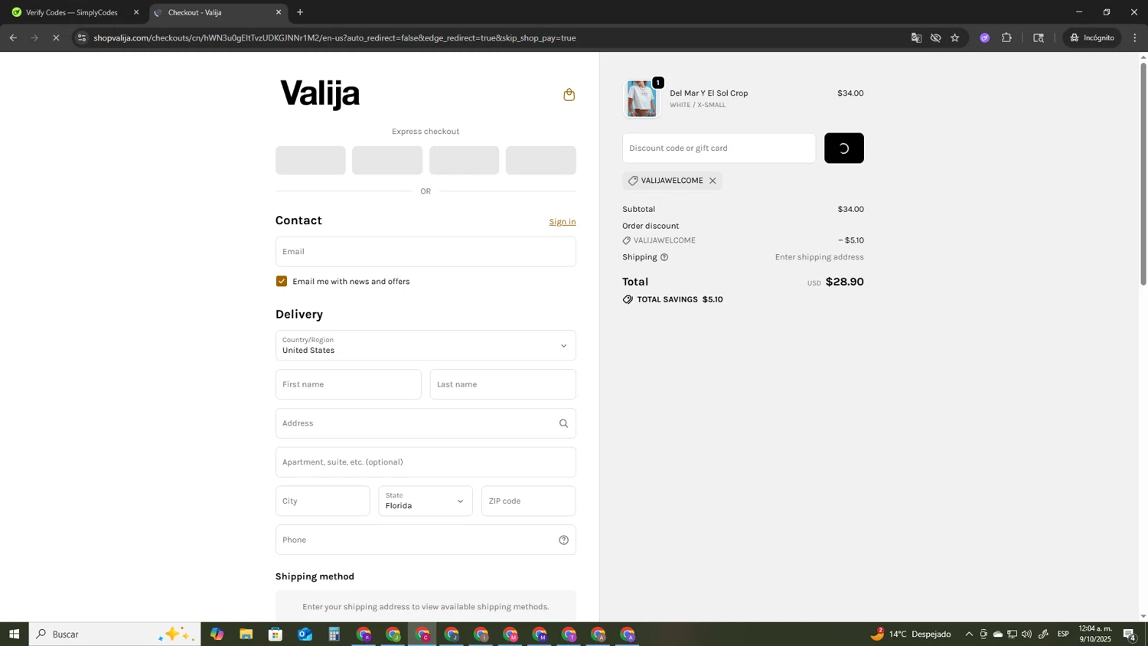1148x646 pixels.
Task: Open Calculator from the taskbar
Action: point(334,635)
